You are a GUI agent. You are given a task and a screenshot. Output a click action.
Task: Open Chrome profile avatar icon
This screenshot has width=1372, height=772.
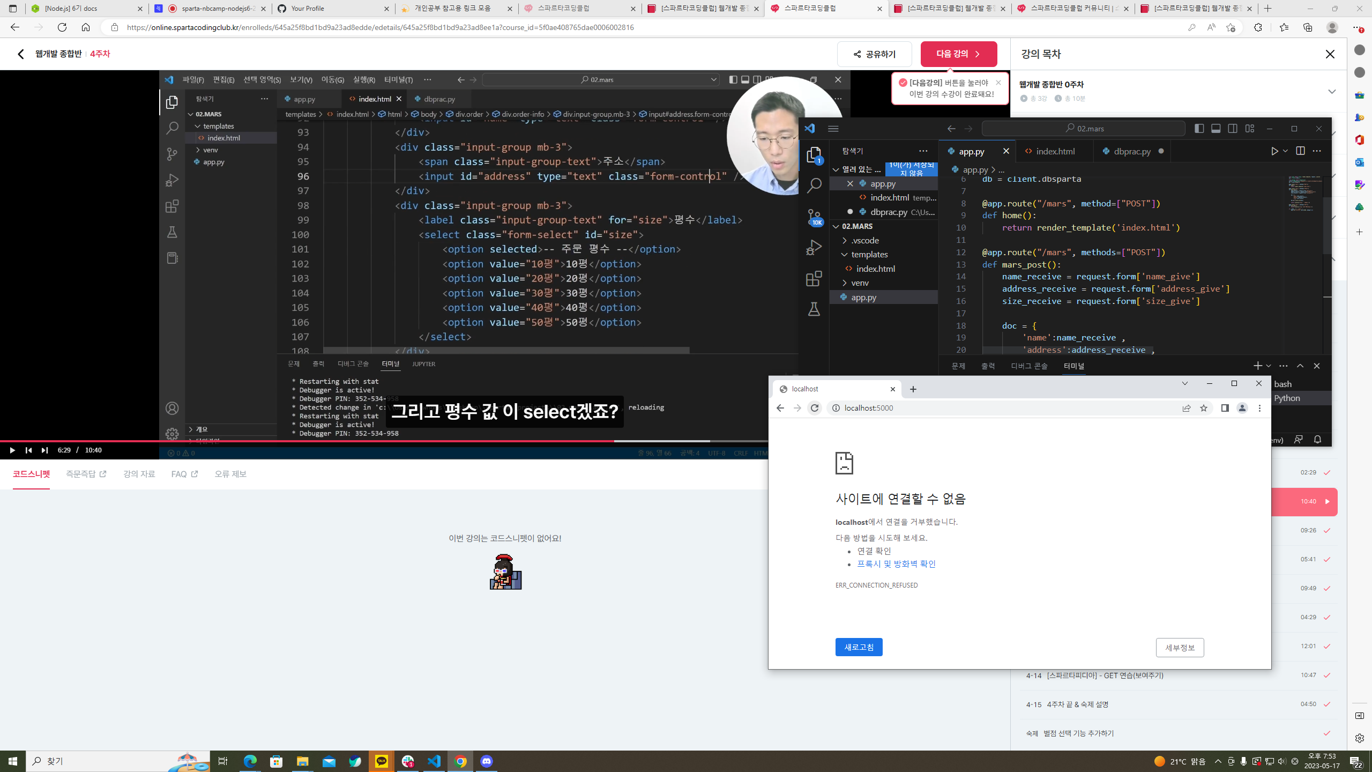pyautogui.click(x=1242, y=408)
